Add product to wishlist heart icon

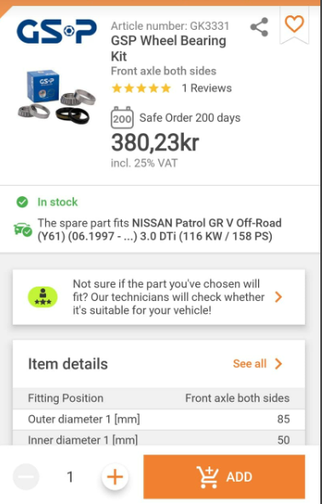tap(295, 24)
